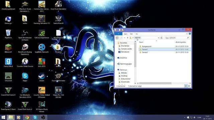The width and height of the screenshot is (214, 120).
Task: Open Counter-Strike Global Offensive icon
Action: pyautogui.click(x=41, y=92)
